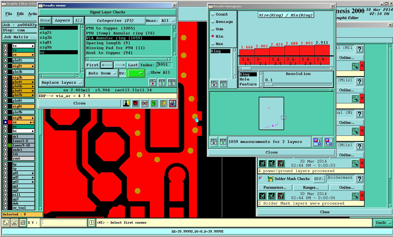Open the histogram bar chart icon
The image size is (393, 237).
172,103
